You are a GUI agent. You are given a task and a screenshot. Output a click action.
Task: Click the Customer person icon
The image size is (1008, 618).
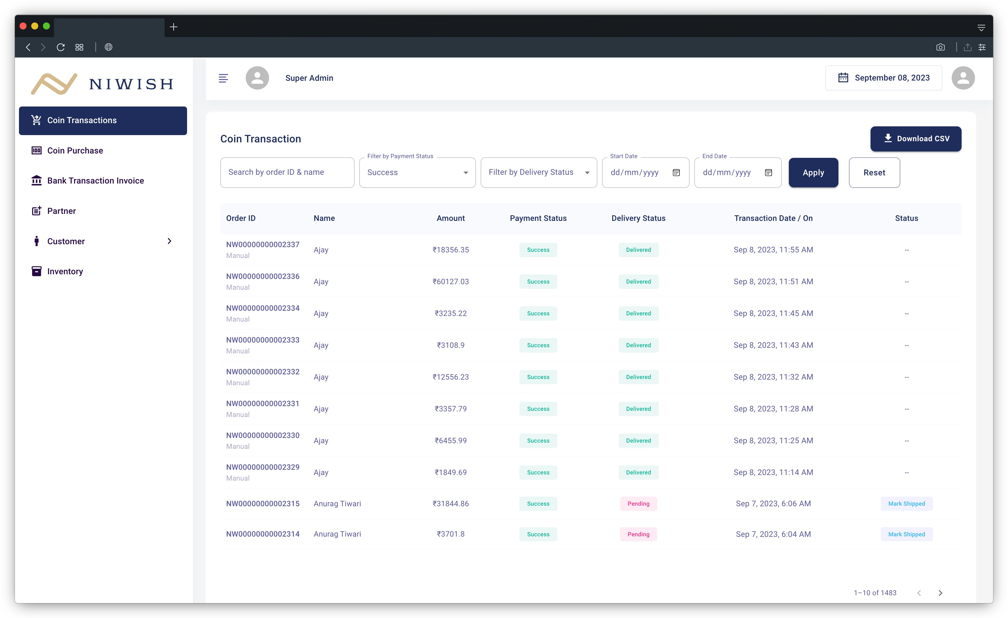pos(36,241)
